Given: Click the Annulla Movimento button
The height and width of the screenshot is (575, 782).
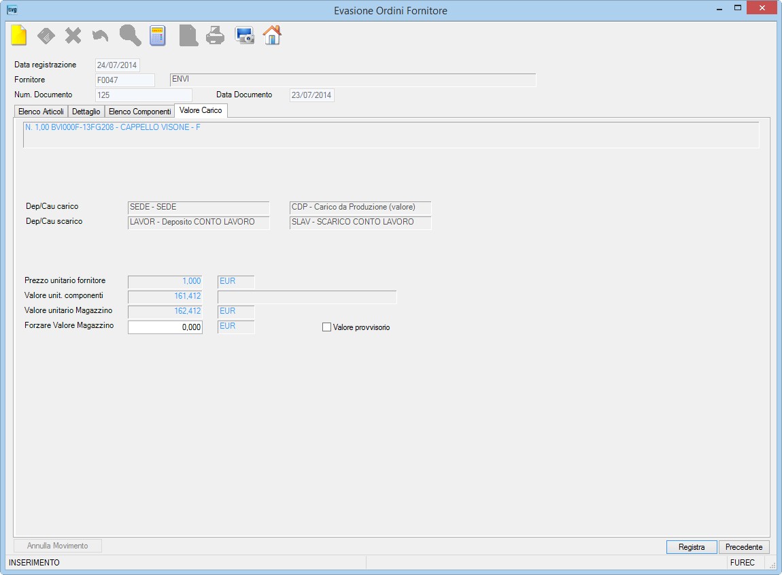Looking at the screenshot, I should [x=57, y=546].
